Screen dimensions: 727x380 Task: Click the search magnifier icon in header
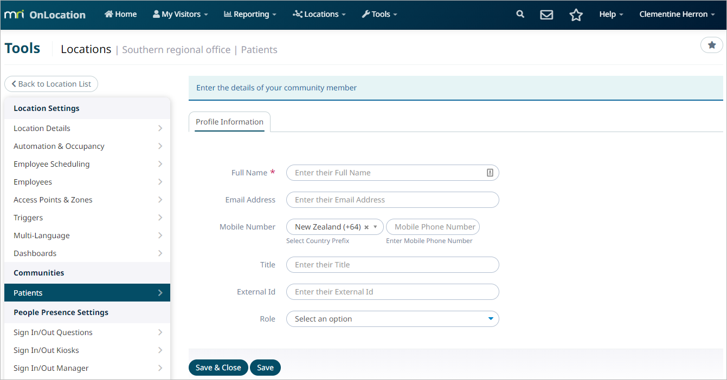click(520, 15)
